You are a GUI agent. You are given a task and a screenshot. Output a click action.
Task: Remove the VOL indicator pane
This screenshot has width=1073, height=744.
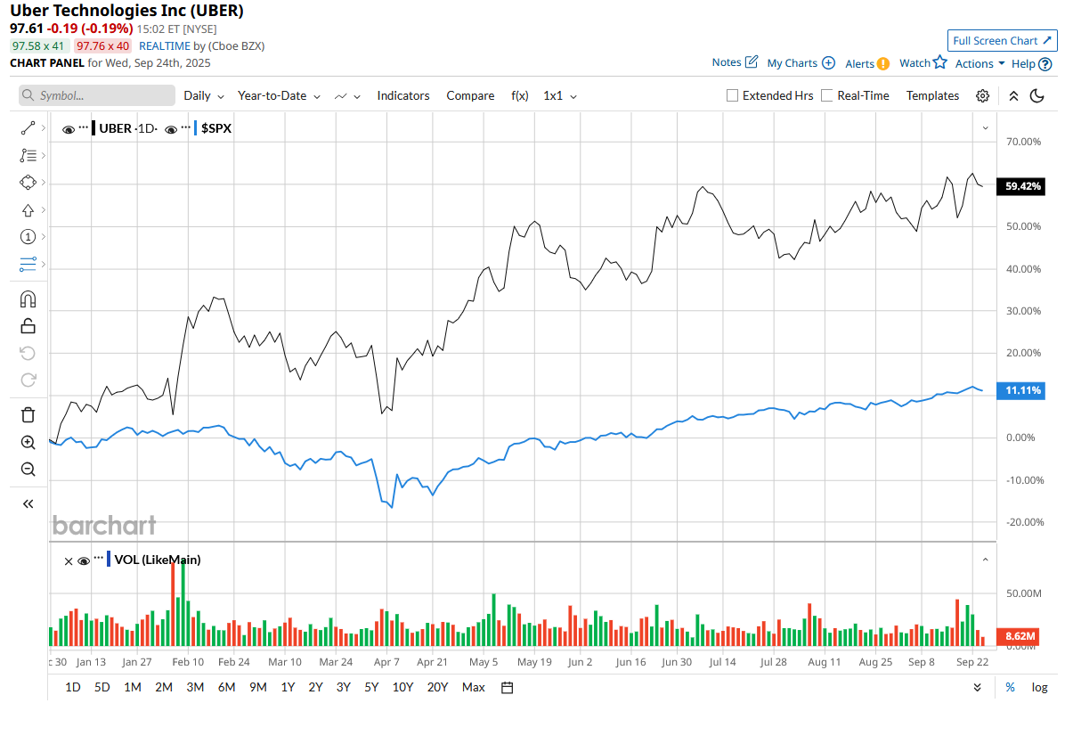pos(69,560)
